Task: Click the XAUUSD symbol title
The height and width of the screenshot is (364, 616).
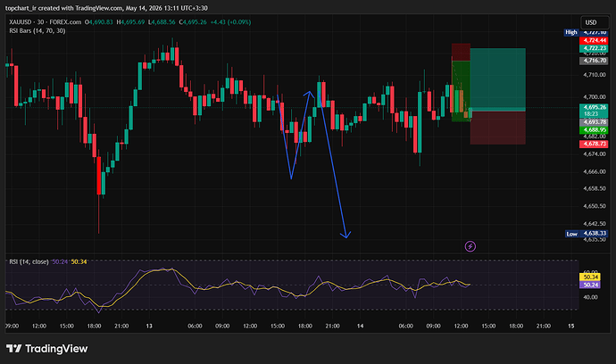Action: tap(21, 22)
